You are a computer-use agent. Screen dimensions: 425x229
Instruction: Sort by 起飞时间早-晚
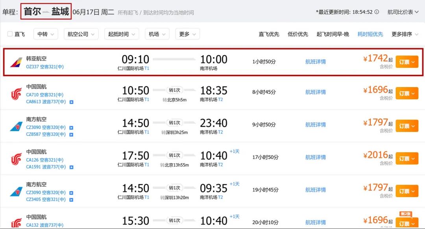(x=333, y=34)
